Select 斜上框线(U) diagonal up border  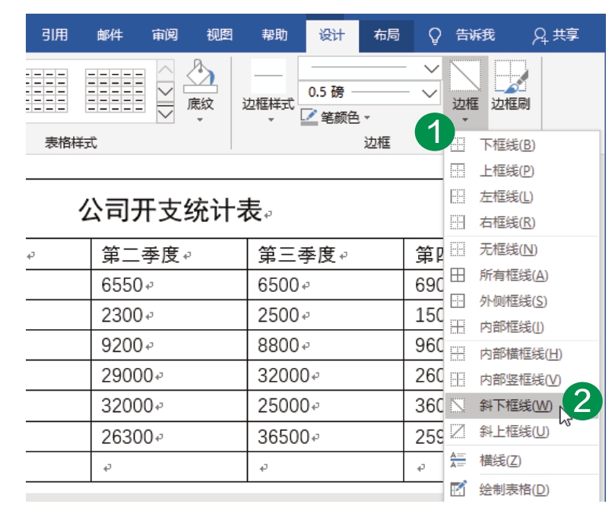(x=521, y=432)
